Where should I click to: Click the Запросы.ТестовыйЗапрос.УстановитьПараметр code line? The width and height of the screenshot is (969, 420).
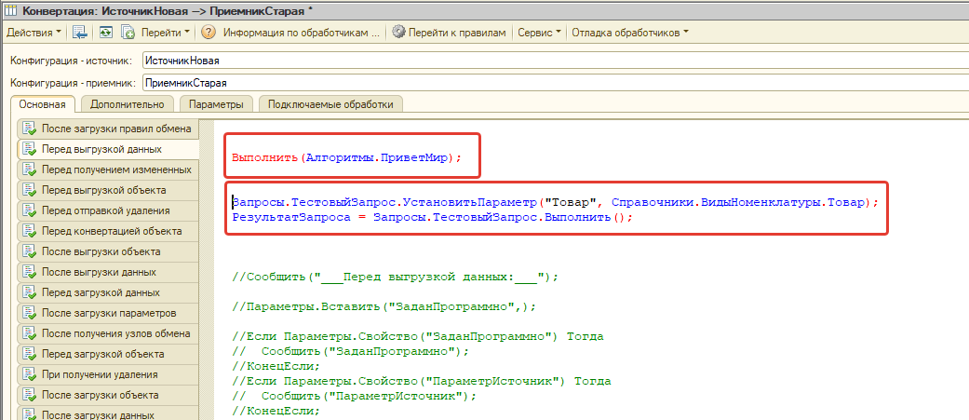coord(555,202)
